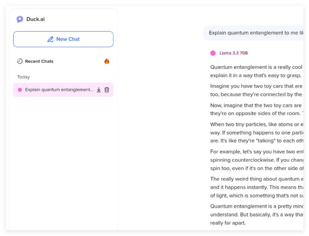Viewport: 309px width, 236px height.
Task: Click the Today section heading
Action: (x=23, y=77)
